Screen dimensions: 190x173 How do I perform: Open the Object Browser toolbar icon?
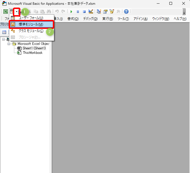(112, 11)
